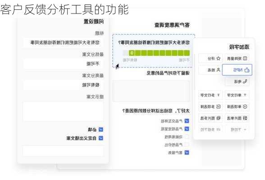This screenshot has width=265, height=180.
Task: Click the input below 自定义出错文案
Action: (x=64, y=151)
